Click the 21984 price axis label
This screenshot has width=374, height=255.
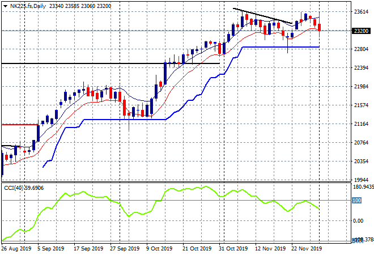(x=361, y=87)
